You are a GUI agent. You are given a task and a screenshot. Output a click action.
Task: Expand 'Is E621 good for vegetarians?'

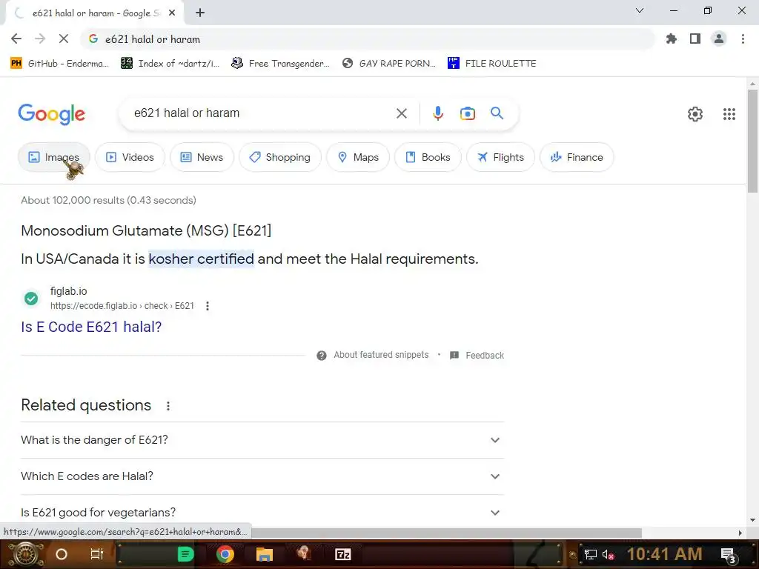(262, 512)
